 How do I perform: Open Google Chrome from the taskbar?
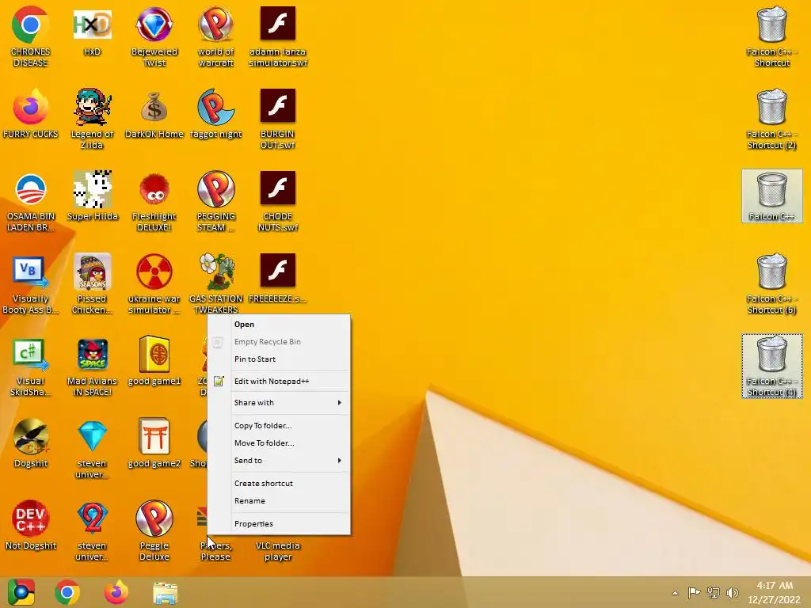(x=67, y=592)
